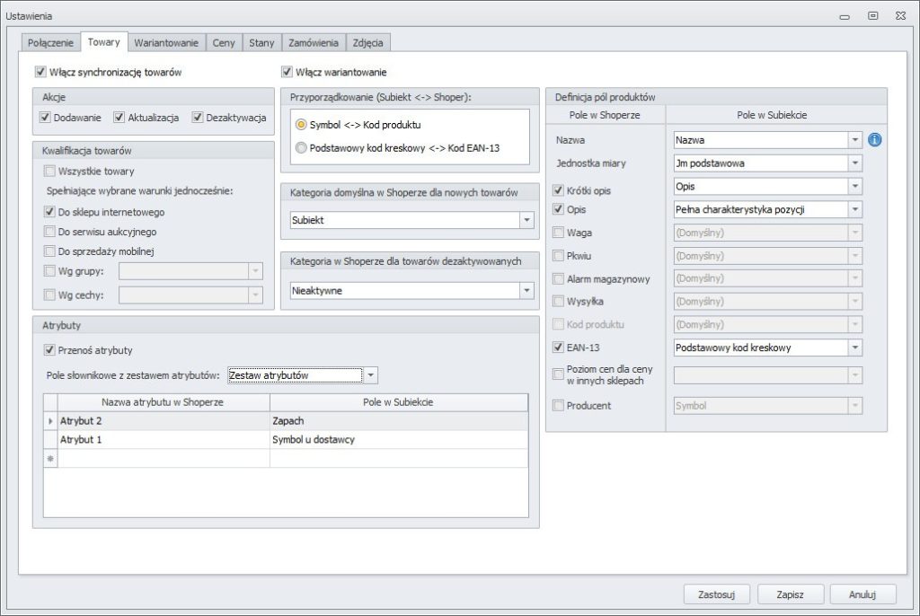
Task: Switch to the Zdjęcia tab
Action: coord(367,43)
